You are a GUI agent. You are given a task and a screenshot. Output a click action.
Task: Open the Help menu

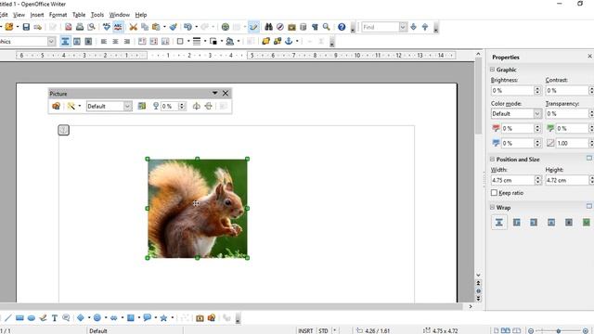click(x=141, y=15)
